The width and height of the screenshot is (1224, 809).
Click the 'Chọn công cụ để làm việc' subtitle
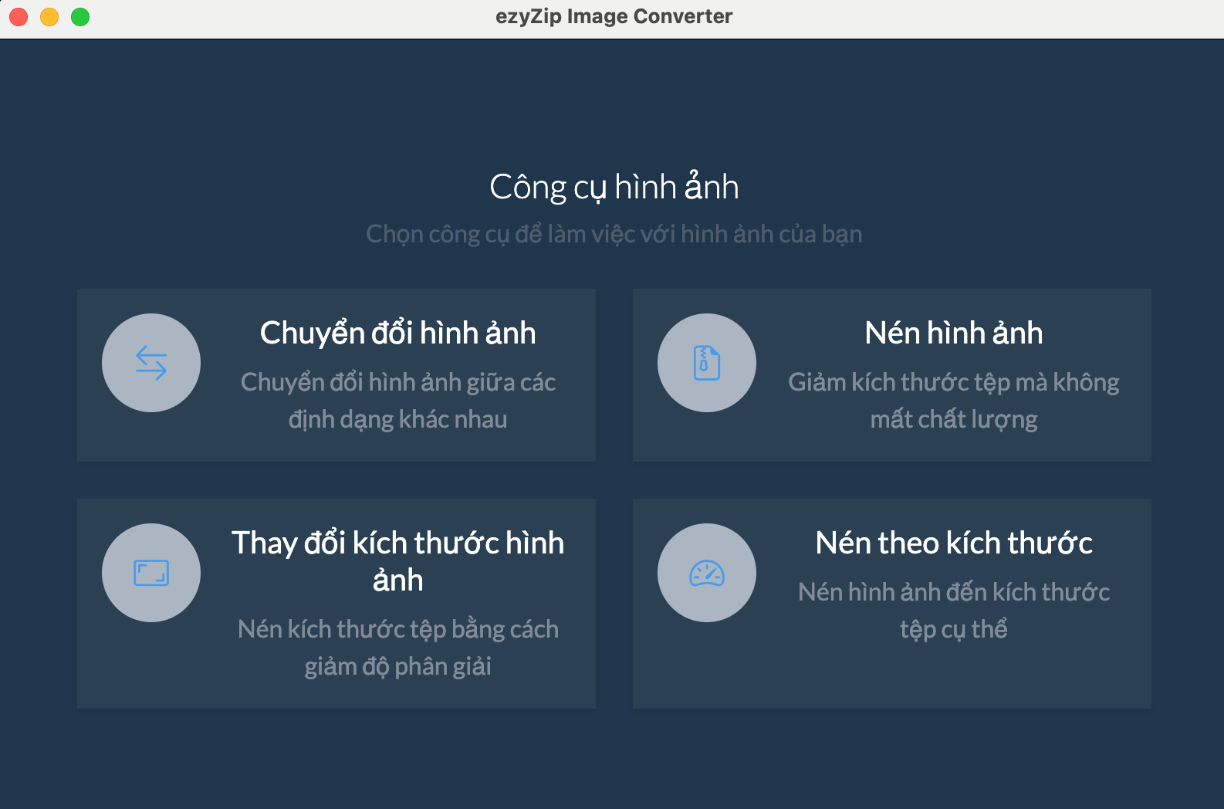coord(614,234)
